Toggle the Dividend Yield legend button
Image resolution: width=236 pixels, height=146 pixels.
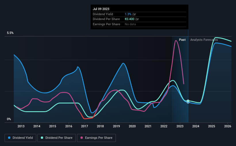coord(20,138)
